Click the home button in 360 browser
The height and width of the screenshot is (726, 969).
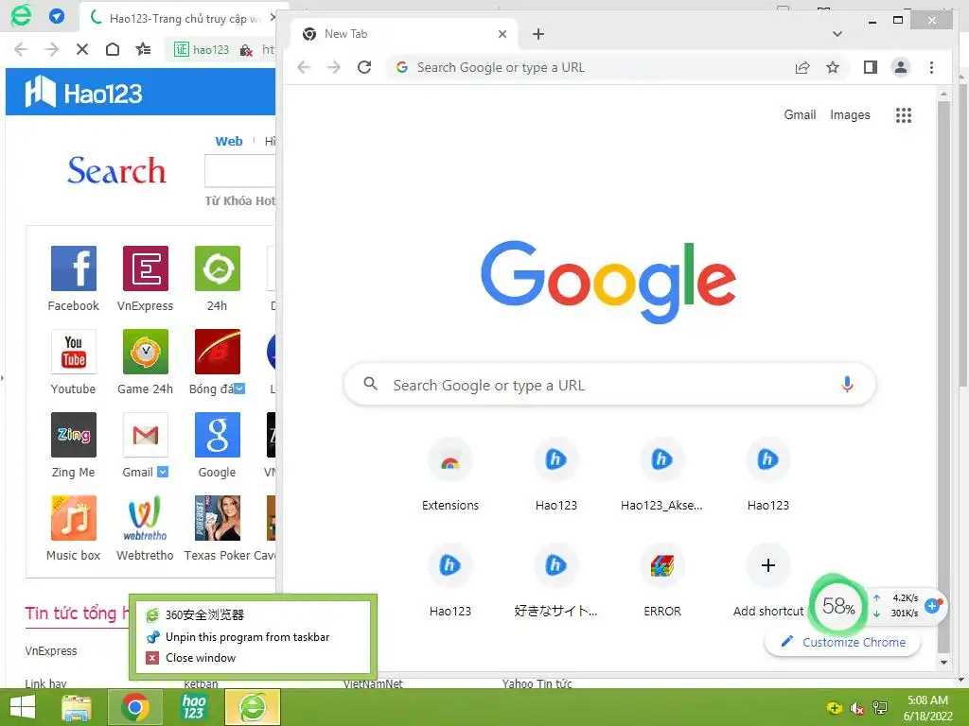tap(113, 49)
